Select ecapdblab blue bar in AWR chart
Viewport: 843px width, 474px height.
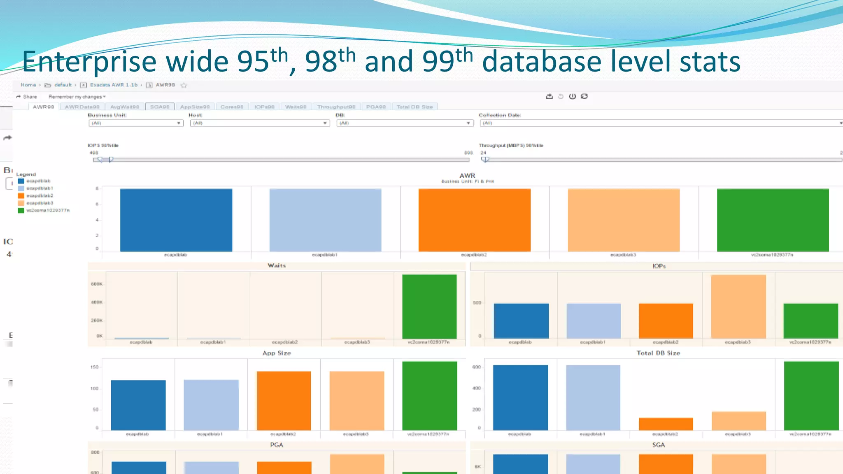pos(176,220)
